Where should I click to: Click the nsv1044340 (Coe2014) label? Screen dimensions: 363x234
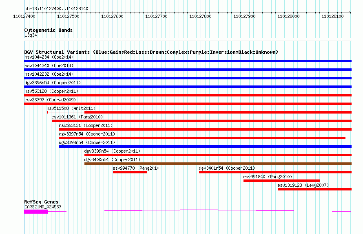[49, 66]
